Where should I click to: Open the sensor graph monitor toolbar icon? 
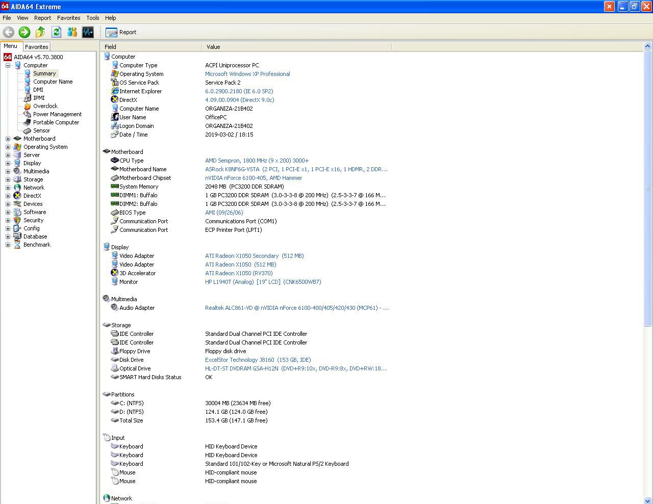[x=88, y=32]
